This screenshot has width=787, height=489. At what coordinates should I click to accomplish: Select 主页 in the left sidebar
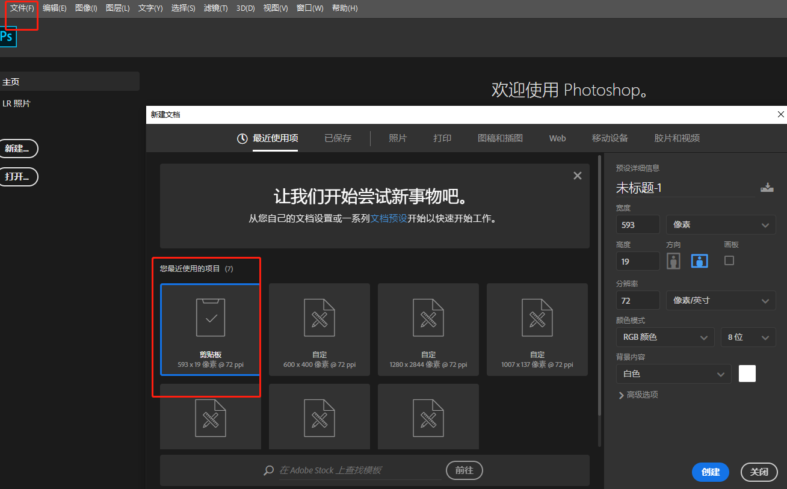coord(70,81)
